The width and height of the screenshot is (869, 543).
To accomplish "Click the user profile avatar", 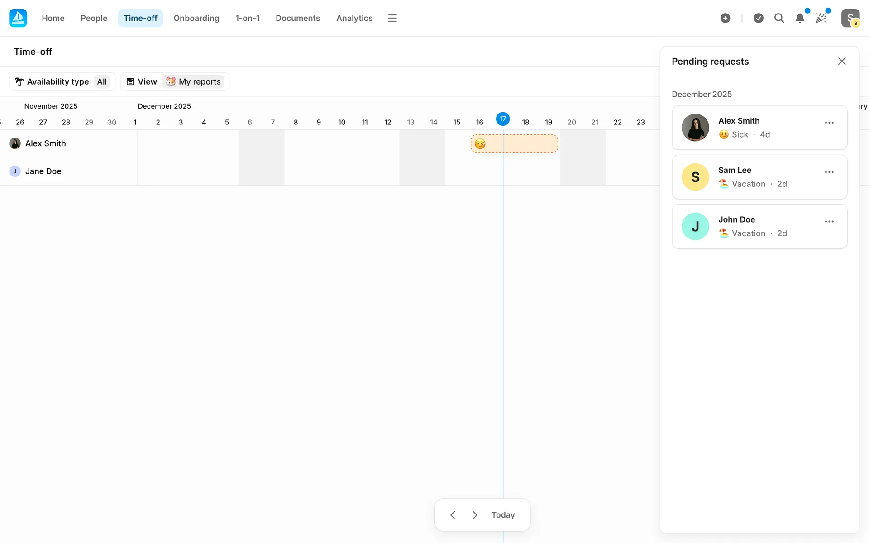I will click(x=850, y=18).
